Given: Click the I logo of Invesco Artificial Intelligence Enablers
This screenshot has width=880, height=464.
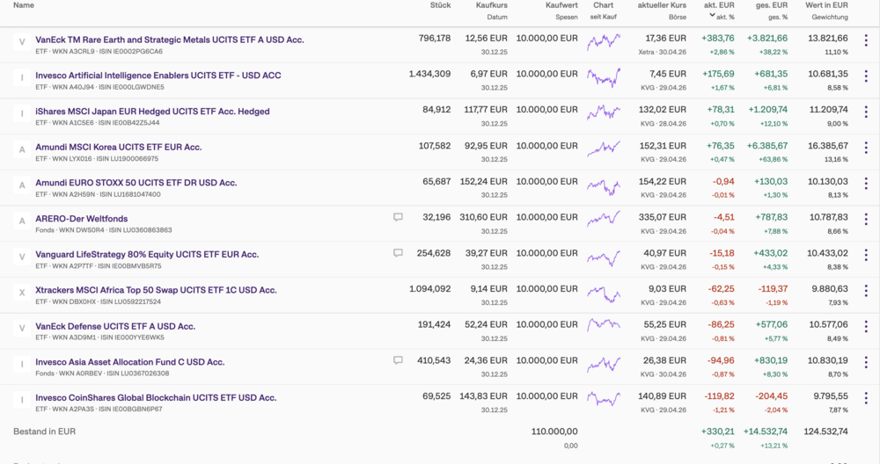Looking at the screenshot, I should click(x=22, y=78).
